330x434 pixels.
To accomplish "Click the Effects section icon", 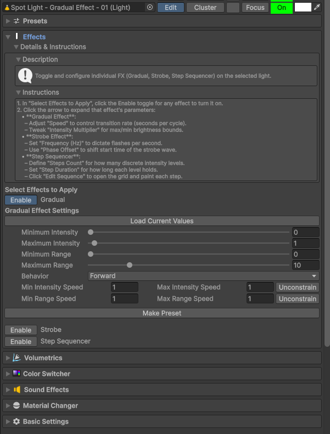I will coord(16,36).
